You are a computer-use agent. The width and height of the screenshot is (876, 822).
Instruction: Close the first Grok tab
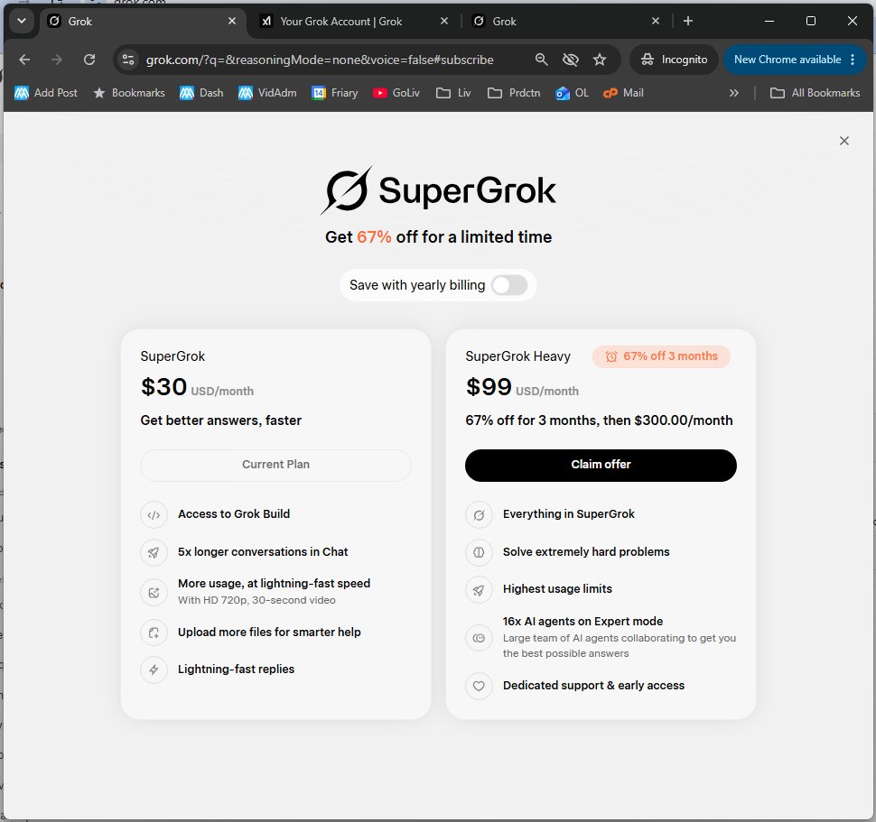pyautogui.click(x=232, y=22)
